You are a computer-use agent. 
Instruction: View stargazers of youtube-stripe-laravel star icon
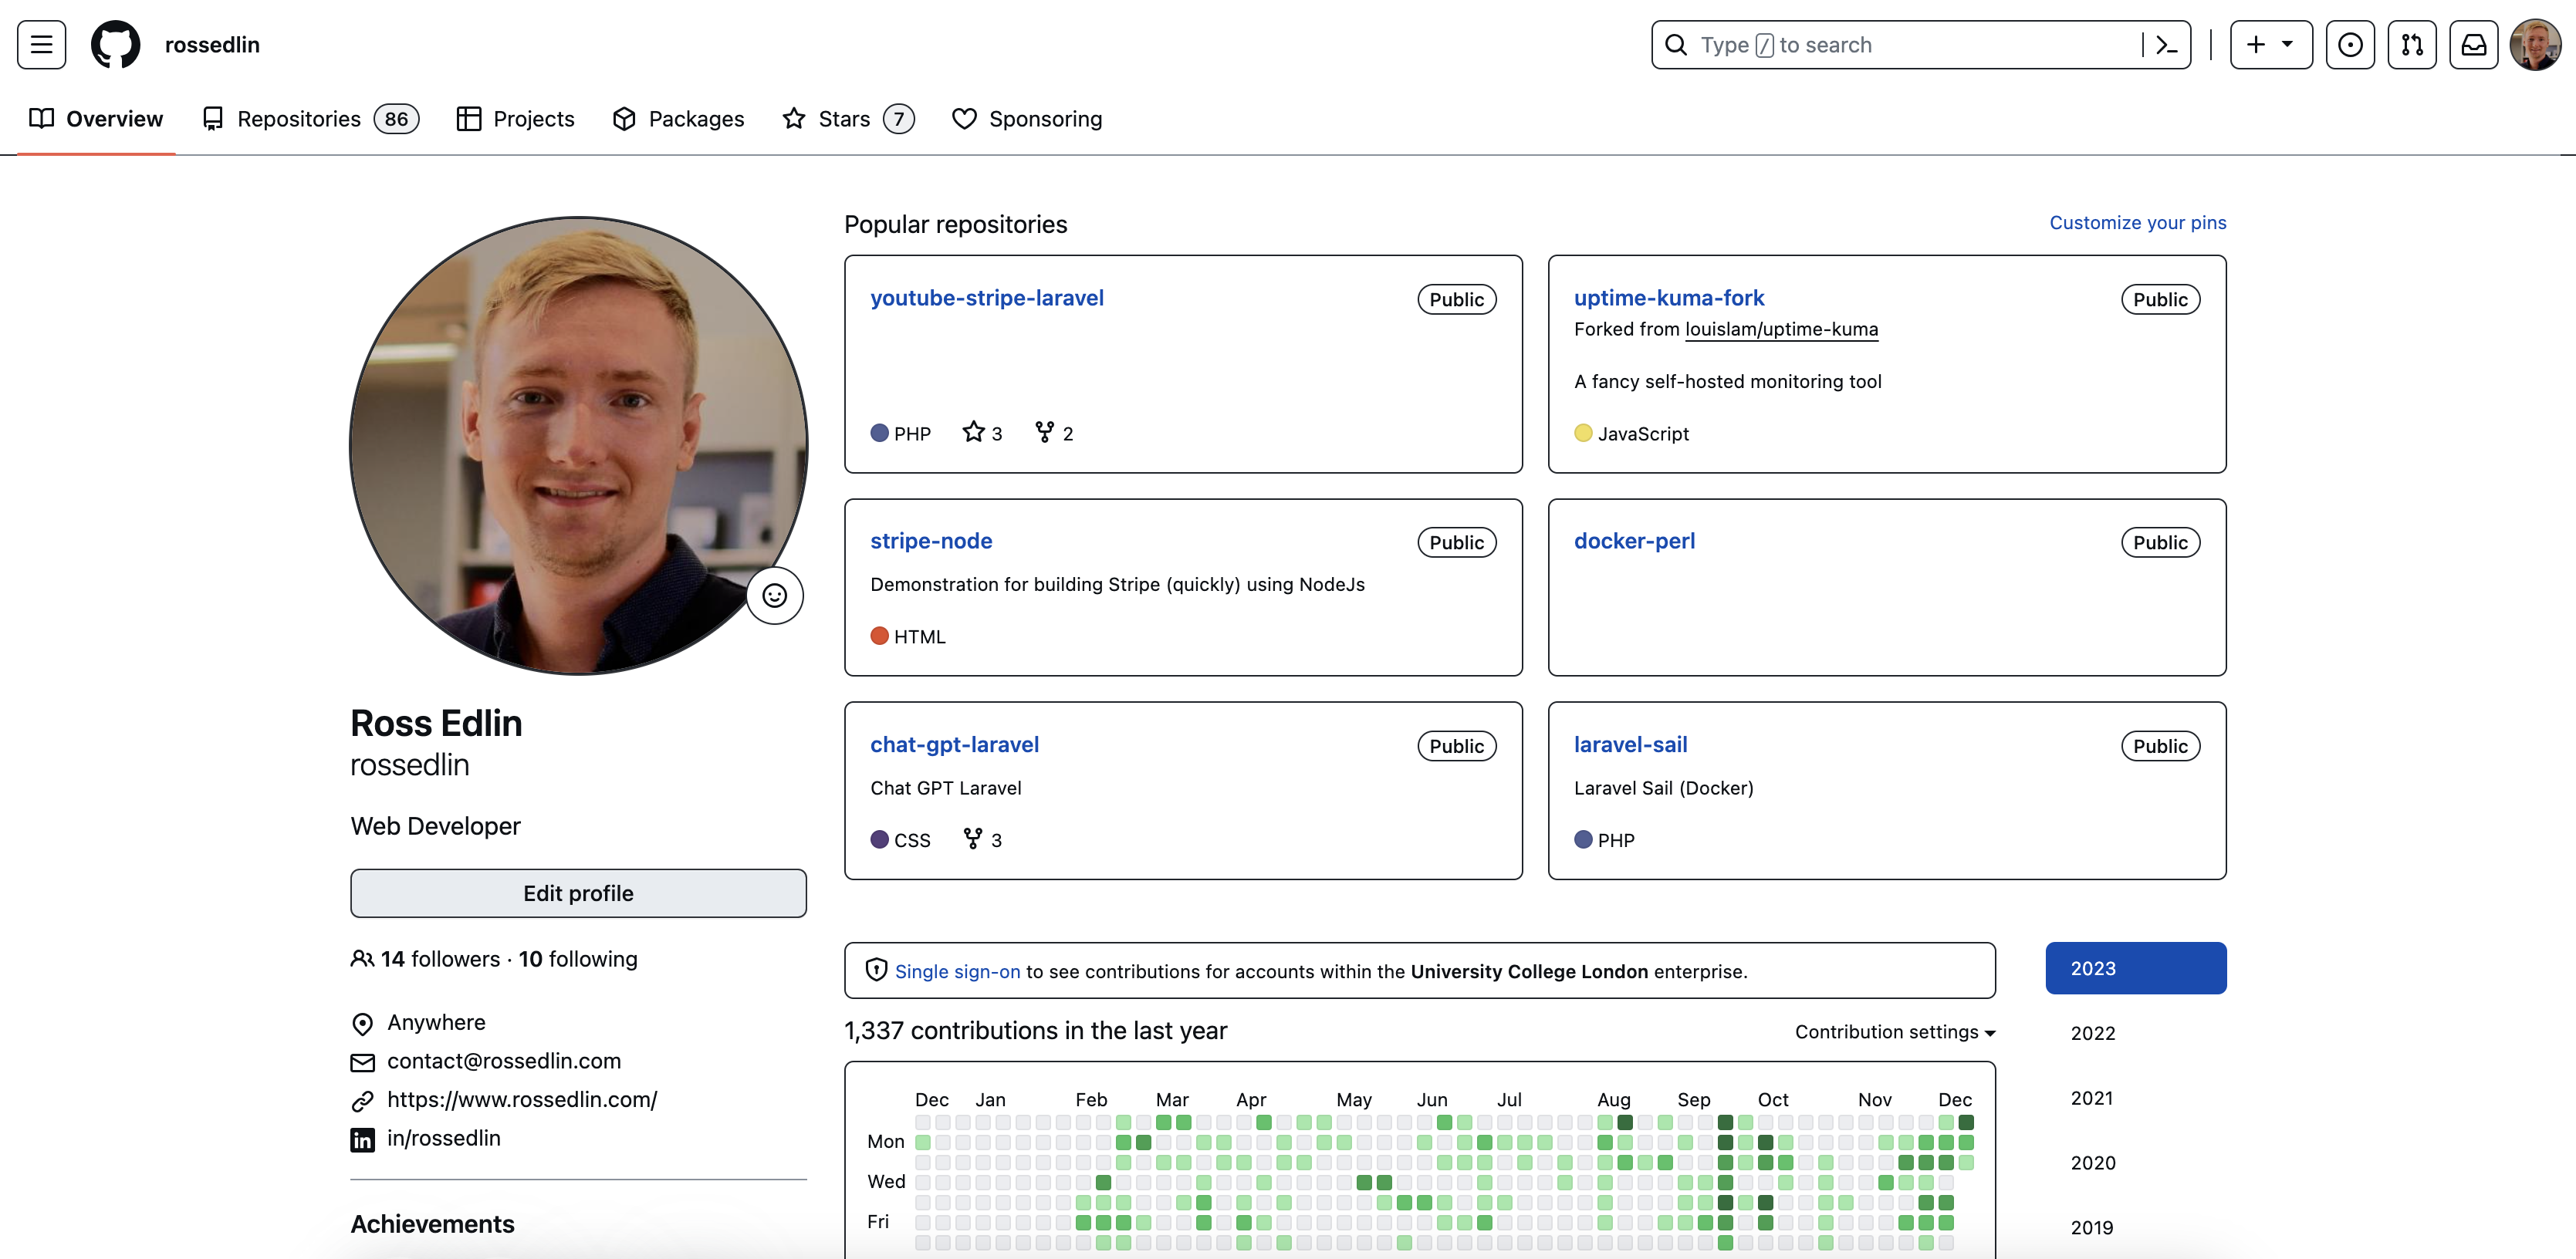(x=973, y=432)
